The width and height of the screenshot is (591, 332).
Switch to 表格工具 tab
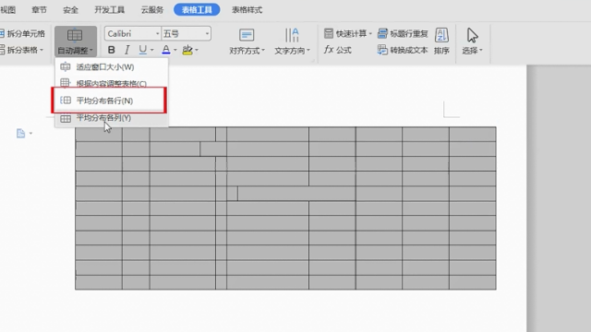(197, 10)
